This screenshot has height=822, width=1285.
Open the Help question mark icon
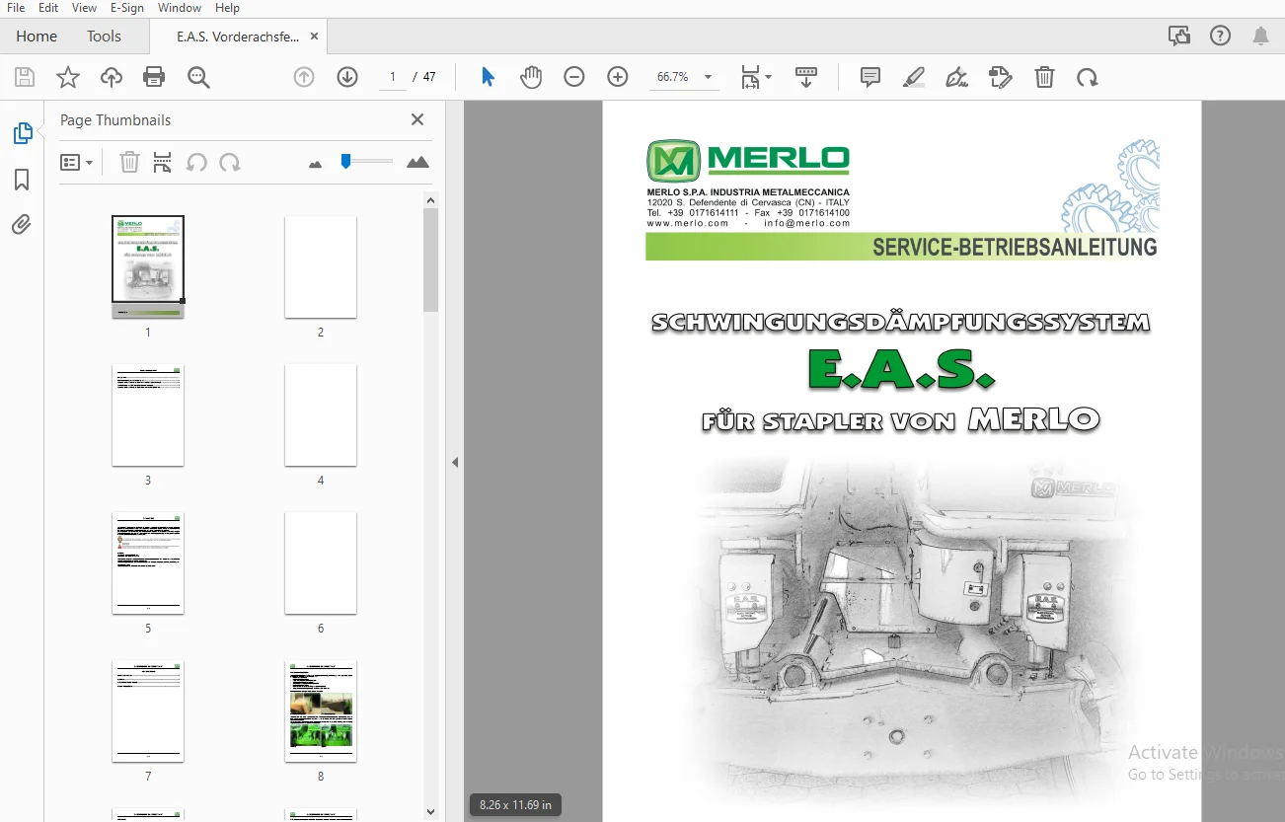[1220, 37]
